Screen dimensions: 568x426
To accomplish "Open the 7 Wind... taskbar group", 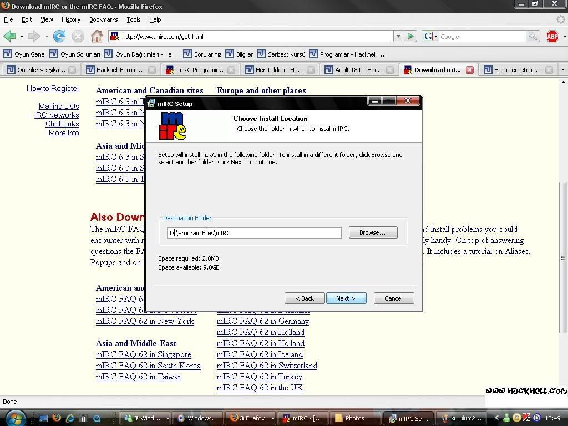I will [145, 418].
